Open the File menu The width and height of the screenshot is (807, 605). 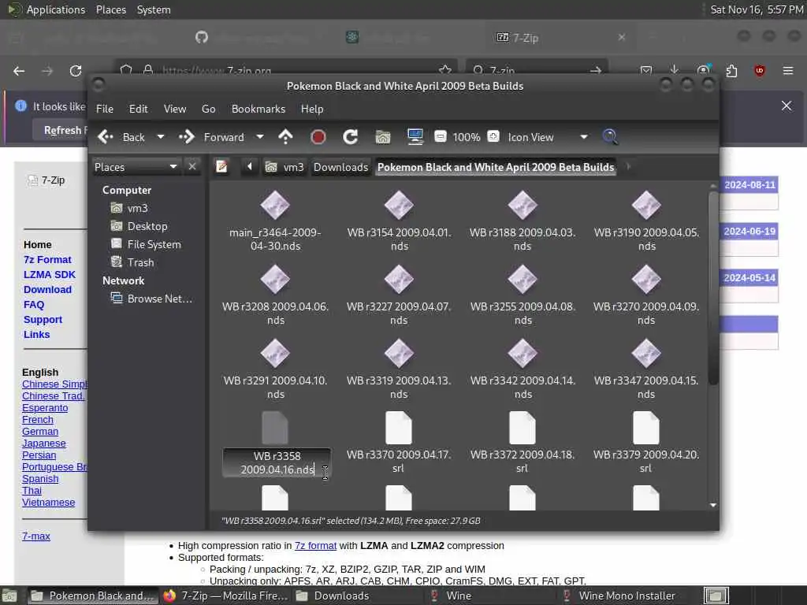pos(105,109)
